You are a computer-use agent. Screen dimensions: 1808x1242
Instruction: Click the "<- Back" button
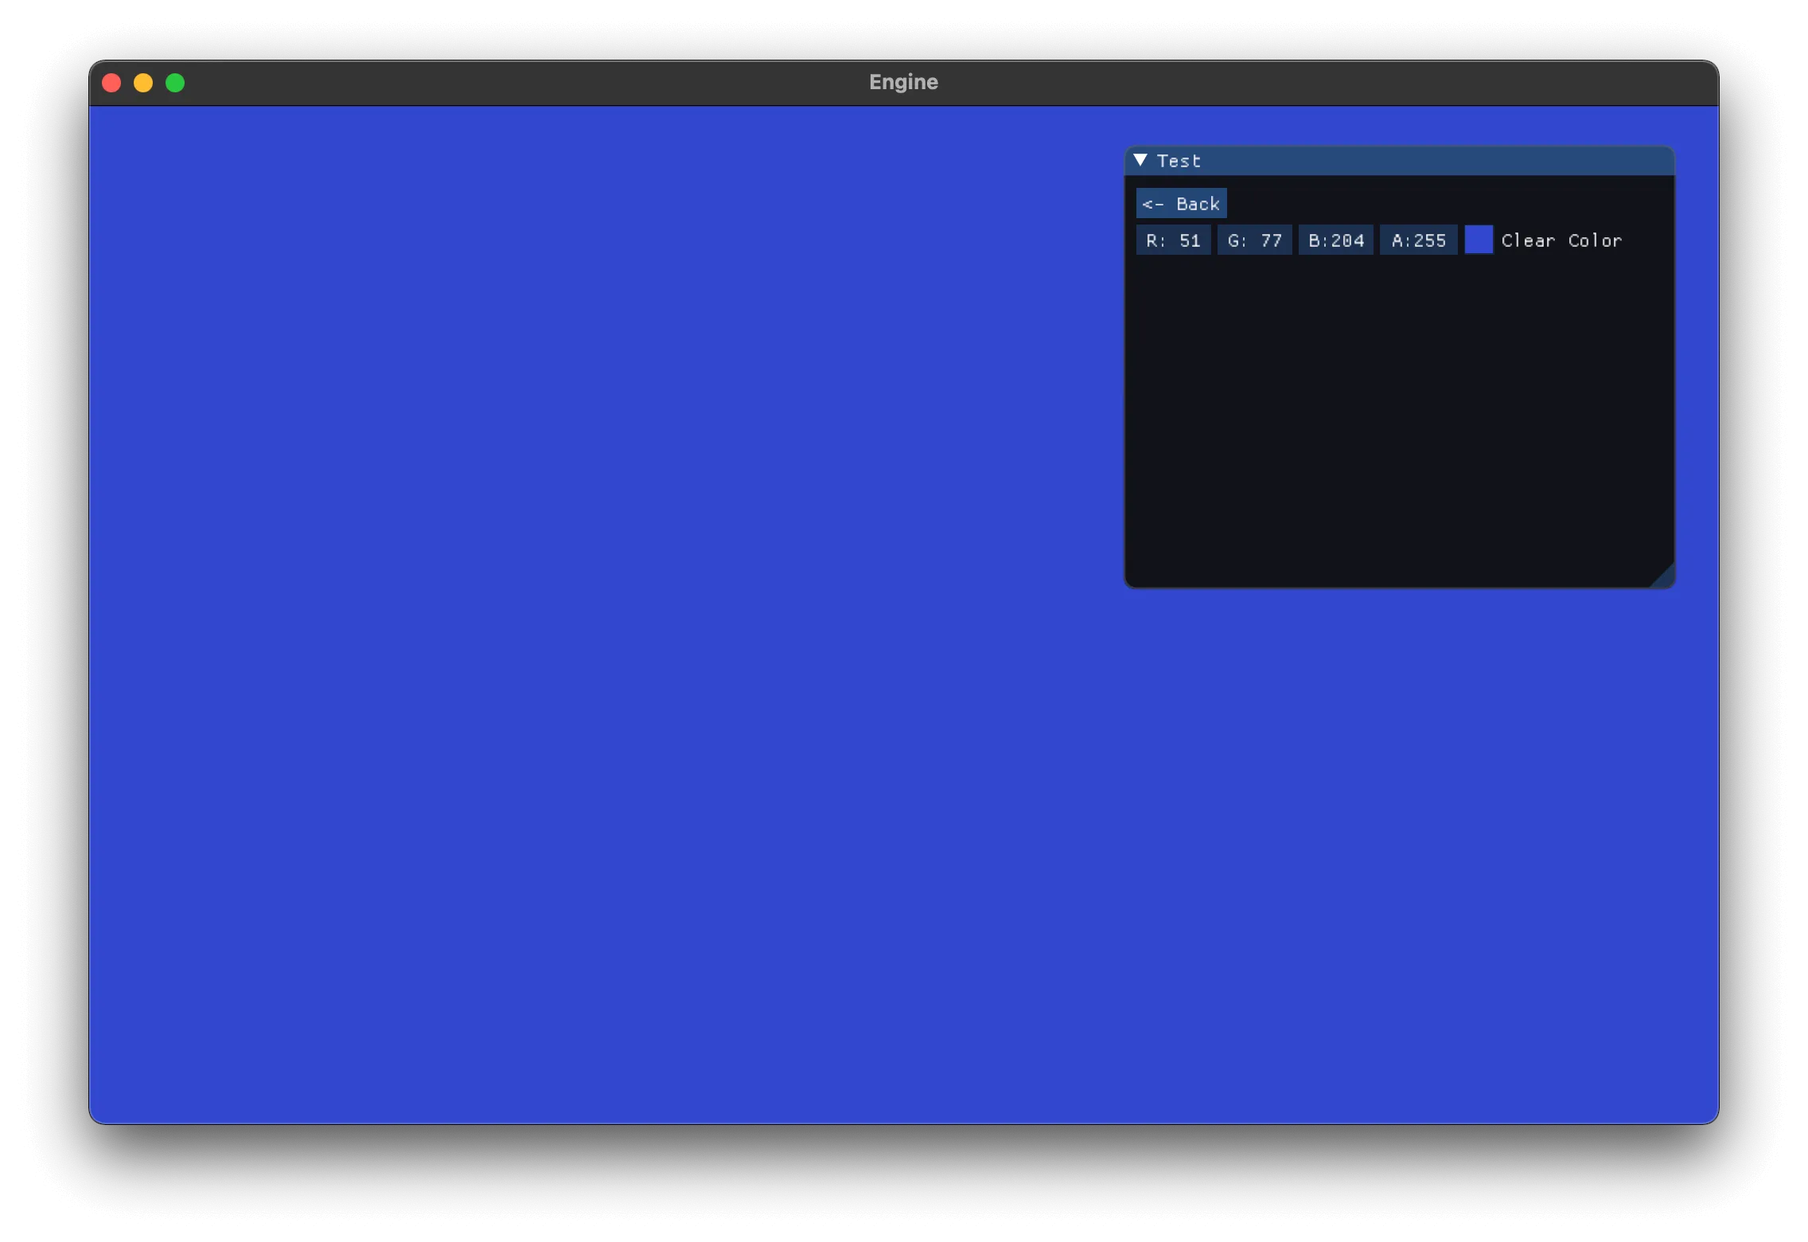coord(1181,204)
